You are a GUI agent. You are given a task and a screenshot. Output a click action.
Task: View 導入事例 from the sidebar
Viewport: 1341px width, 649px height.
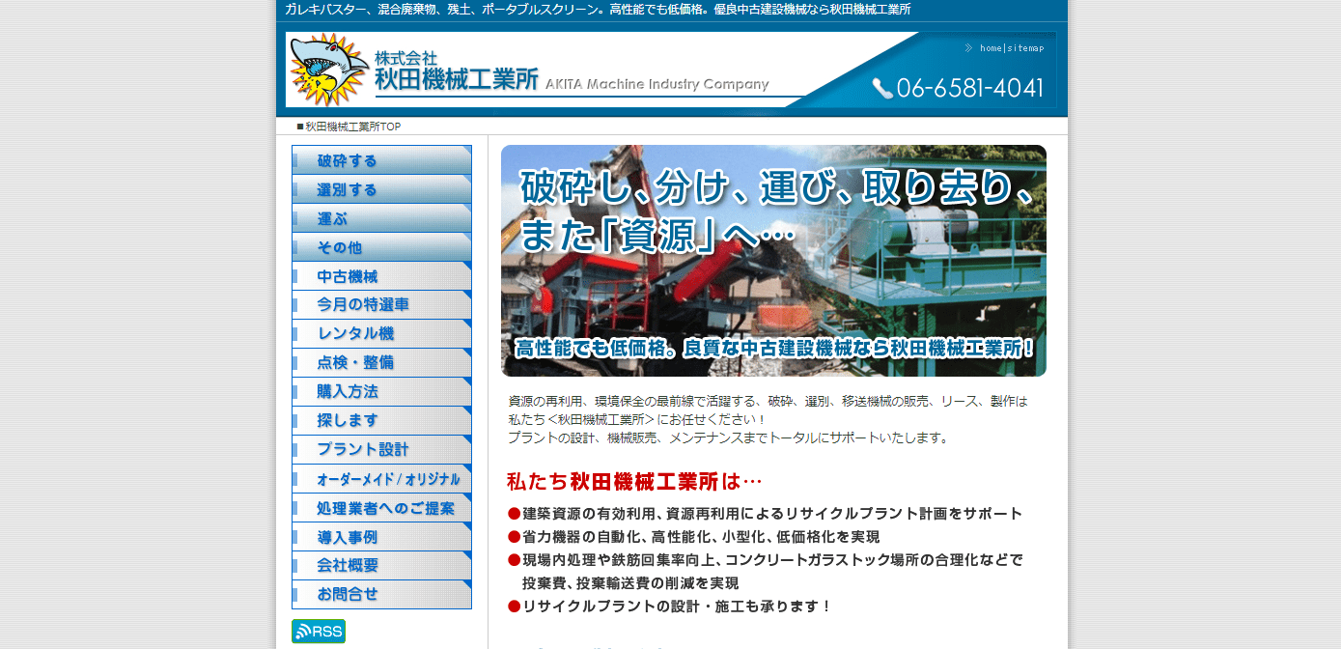(x=381, y=537)
